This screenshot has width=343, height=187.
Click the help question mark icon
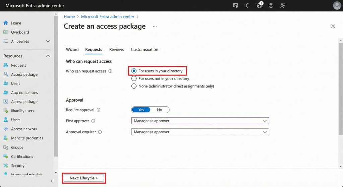(271, 6)
